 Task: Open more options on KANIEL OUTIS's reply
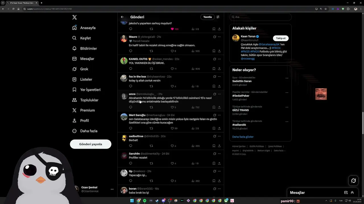[219, 59]
